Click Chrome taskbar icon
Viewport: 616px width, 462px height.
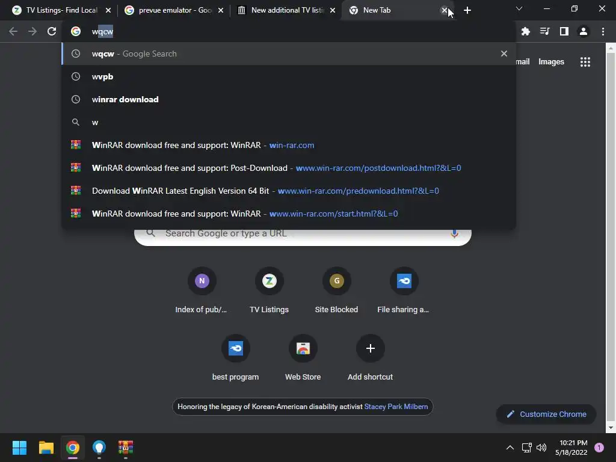coord(73,448)
